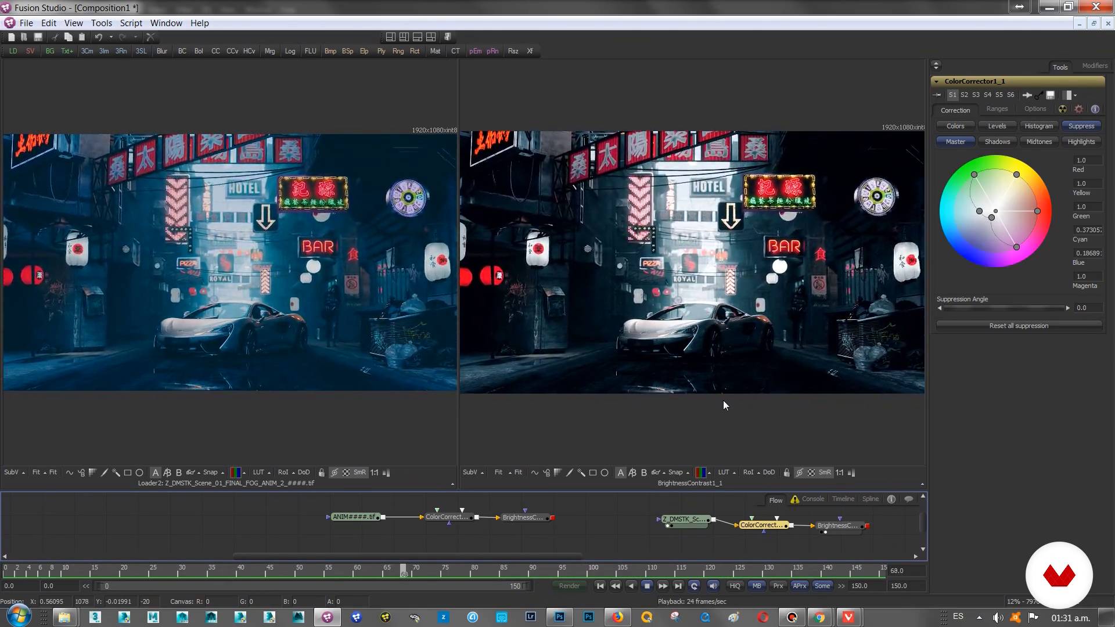Toggle checker underlay in right viewer toolbar
Screen dimensions: 1115x627
[812, 473]
